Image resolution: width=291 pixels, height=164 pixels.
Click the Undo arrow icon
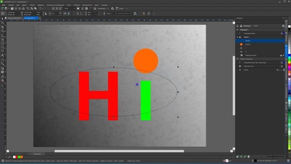point(40,9)
